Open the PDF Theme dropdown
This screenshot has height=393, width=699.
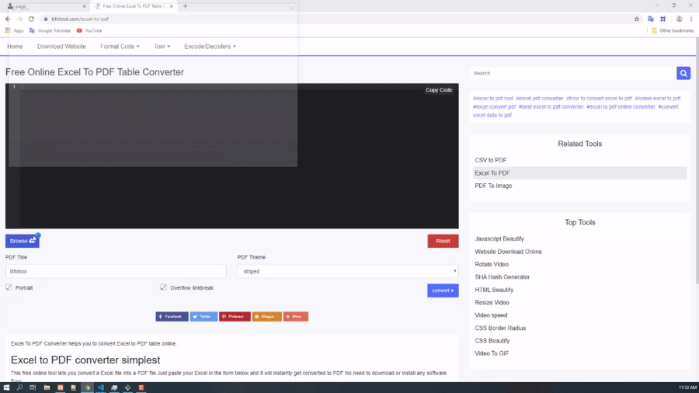tap(348, 272)
